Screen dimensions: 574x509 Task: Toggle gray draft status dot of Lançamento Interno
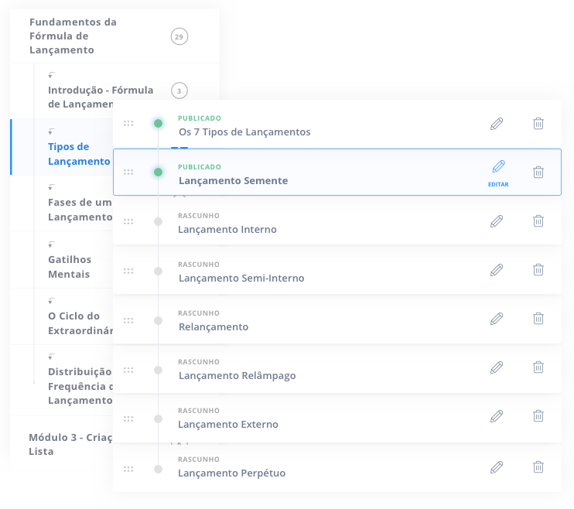(x=158, y=221)
